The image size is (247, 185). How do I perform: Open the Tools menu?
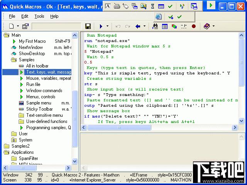point(39,16)
